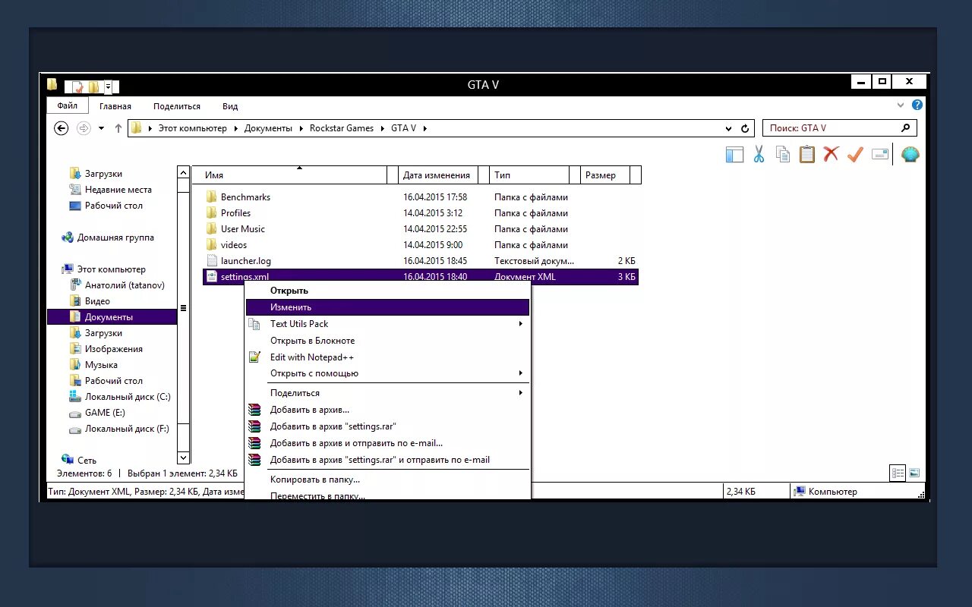
Task: Click the search magnifier icon
Action: click(x=905, y=128)
